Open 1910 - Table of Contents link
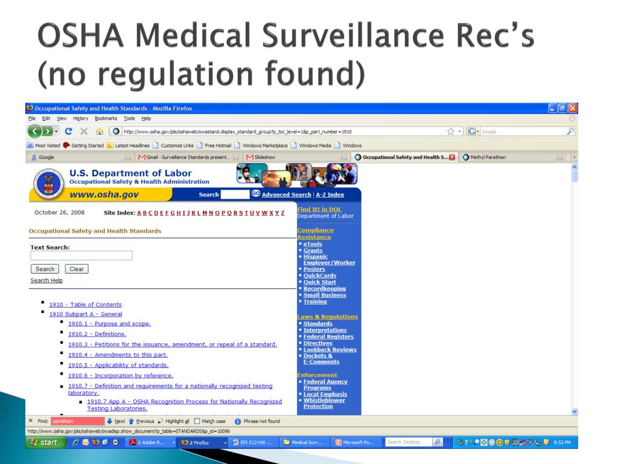The height and width of the screenshot is (464, 618). pos(85,304)
